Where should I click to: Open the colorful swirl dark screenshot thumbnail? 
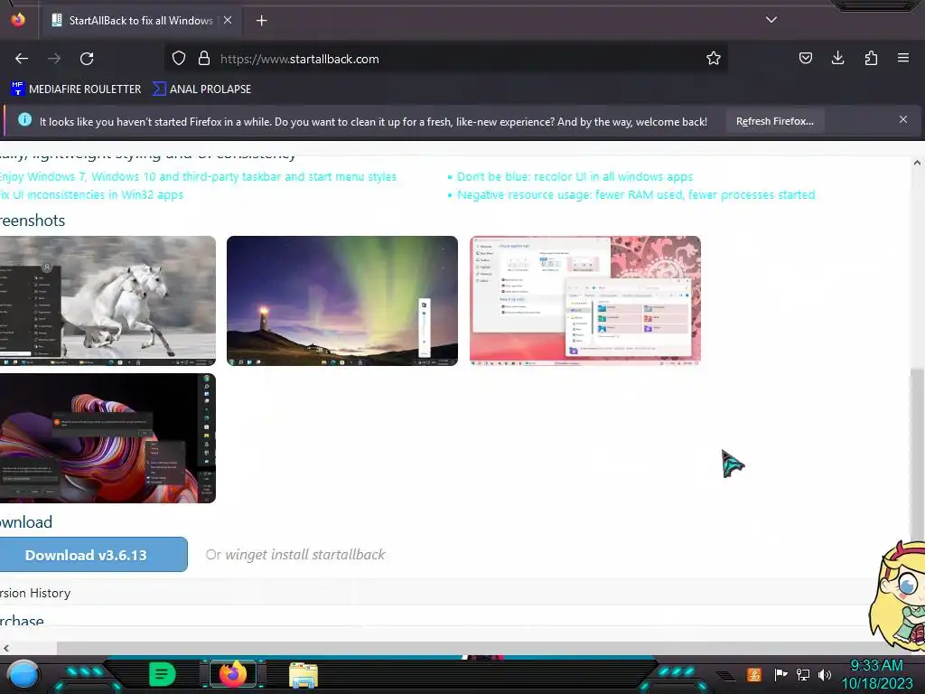(x=107, y=438)
